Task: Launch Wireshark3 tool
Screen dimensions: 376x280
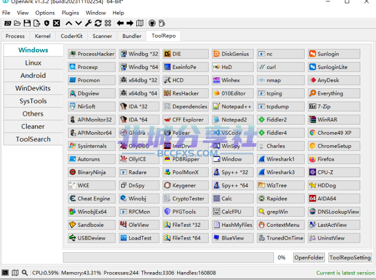Action: (280, 172)
